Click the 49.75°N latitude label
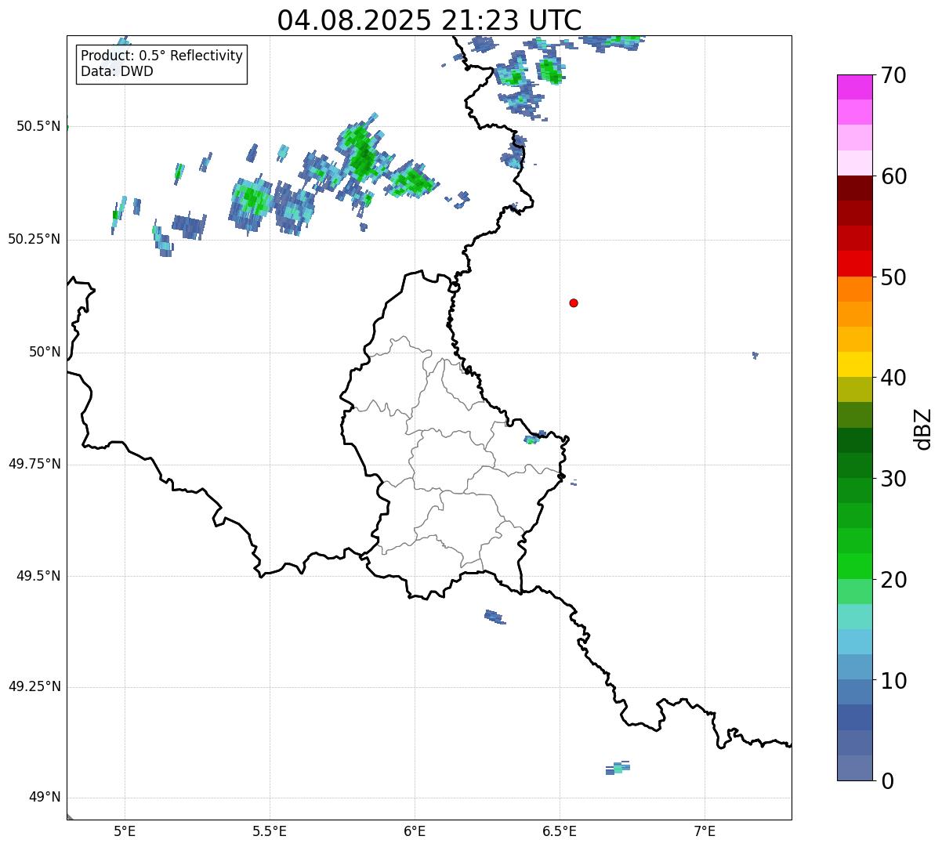The height and width of the screenshot is (847, 942). click(x=34, y=464)
